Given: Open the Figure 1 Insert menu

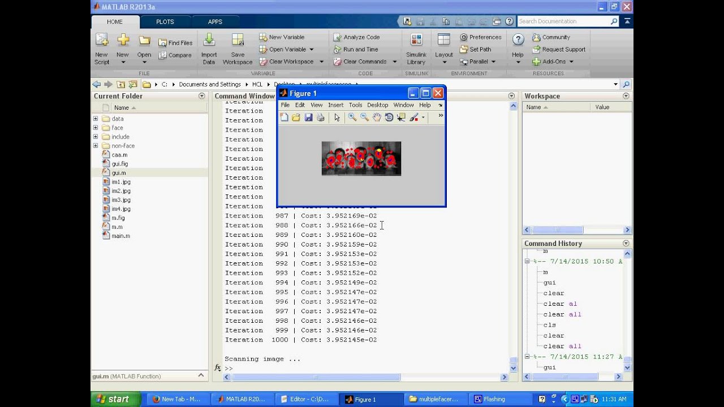Looking at the screenshot, I should click(335, 105).
